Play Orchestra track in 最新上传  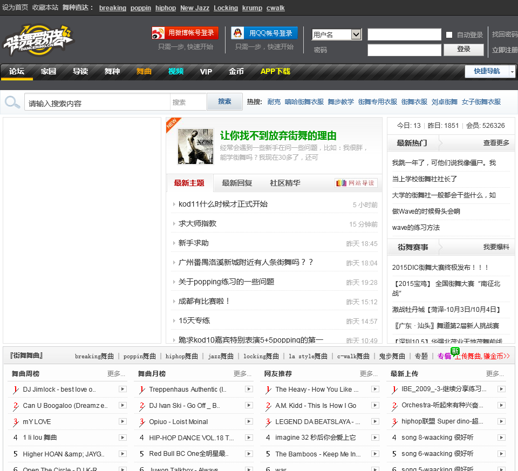click(x=501, y=405)
